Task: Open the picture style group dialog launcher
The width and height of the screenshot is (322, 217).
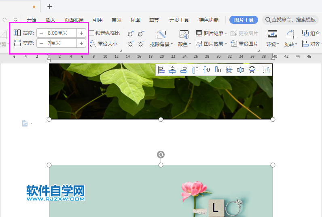Action: click(x=258, y=51)
